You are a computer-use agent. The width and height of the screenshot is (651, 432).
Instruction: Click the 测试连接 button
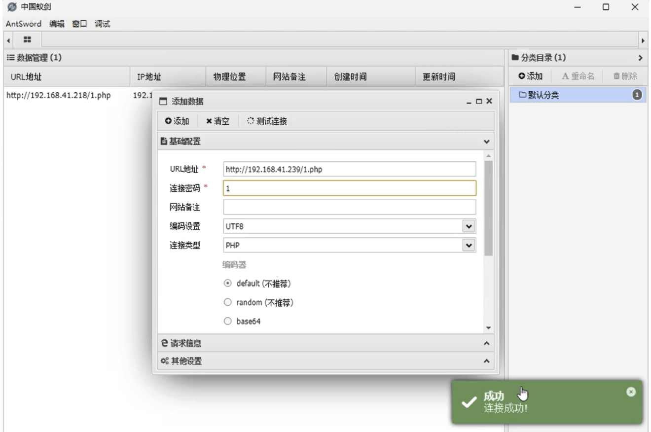point(267,121)
